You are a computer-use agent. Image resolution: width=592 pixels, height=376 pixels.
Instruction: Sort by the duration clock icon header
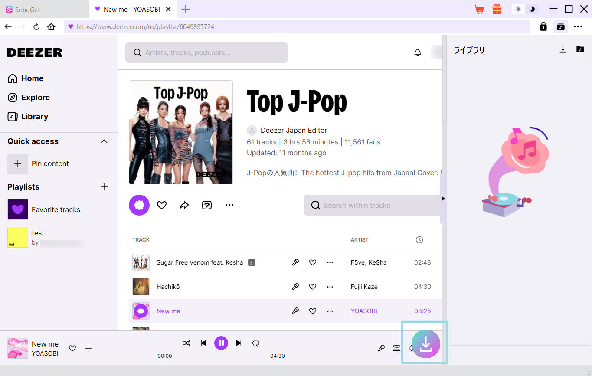point(419,240)
